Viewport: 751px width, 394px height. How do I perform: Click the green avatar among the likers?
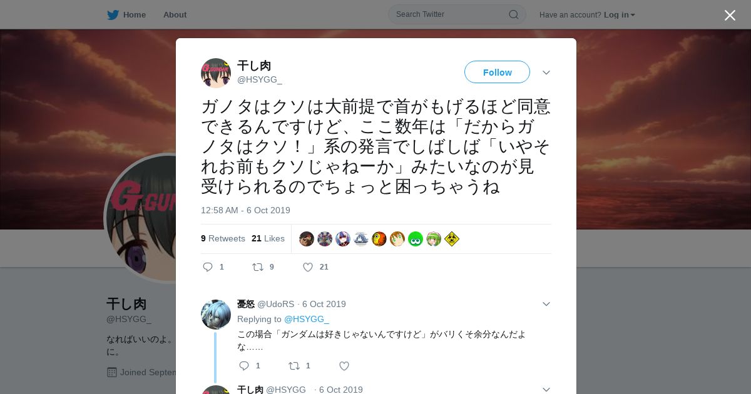coord(416,239)
